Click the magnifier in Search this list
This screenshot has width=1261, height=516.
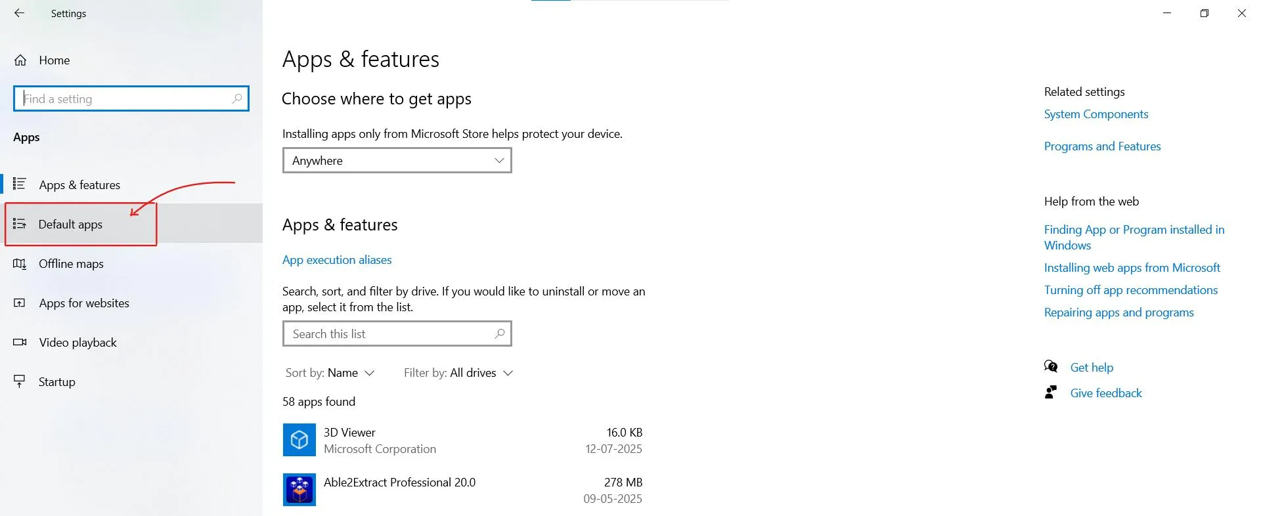500,333
